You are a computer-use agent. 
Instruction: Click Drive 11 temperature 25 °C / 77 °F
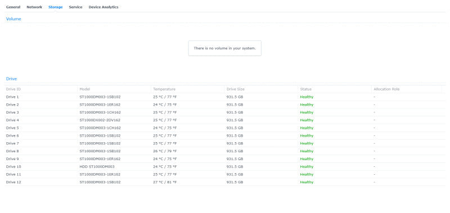click(165, 174)
